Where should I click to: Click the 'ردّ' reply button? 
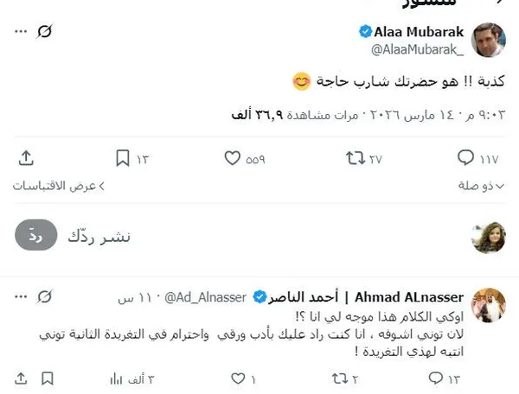36,236
